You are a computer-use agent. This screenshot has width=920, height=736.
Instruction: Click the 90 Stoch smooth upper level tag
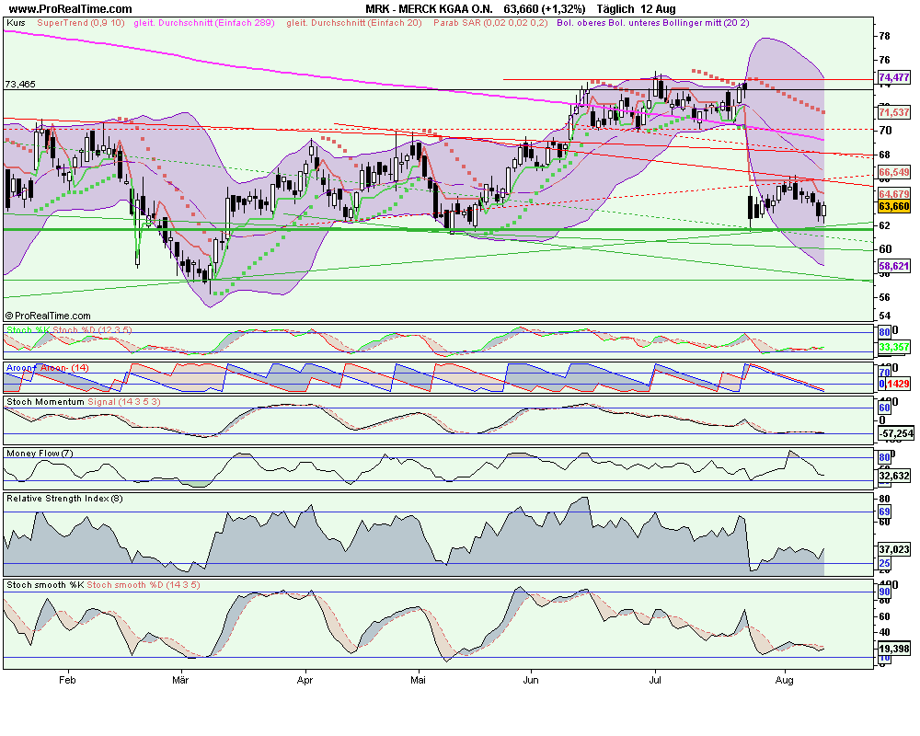pyautogui.click(x=885, y=592)
